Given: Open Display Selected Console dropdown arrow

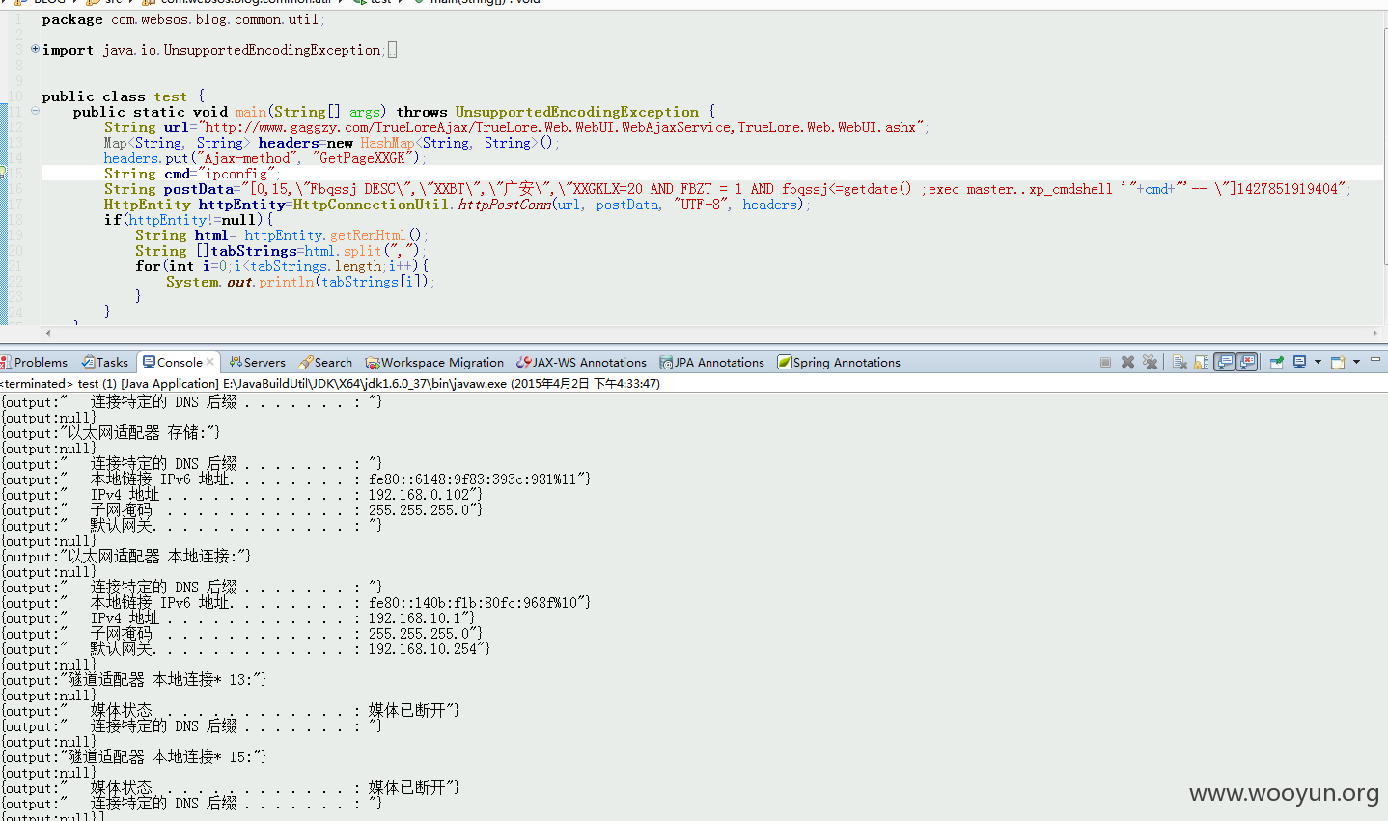Looking at the screenshot, I should (1318, 363).
